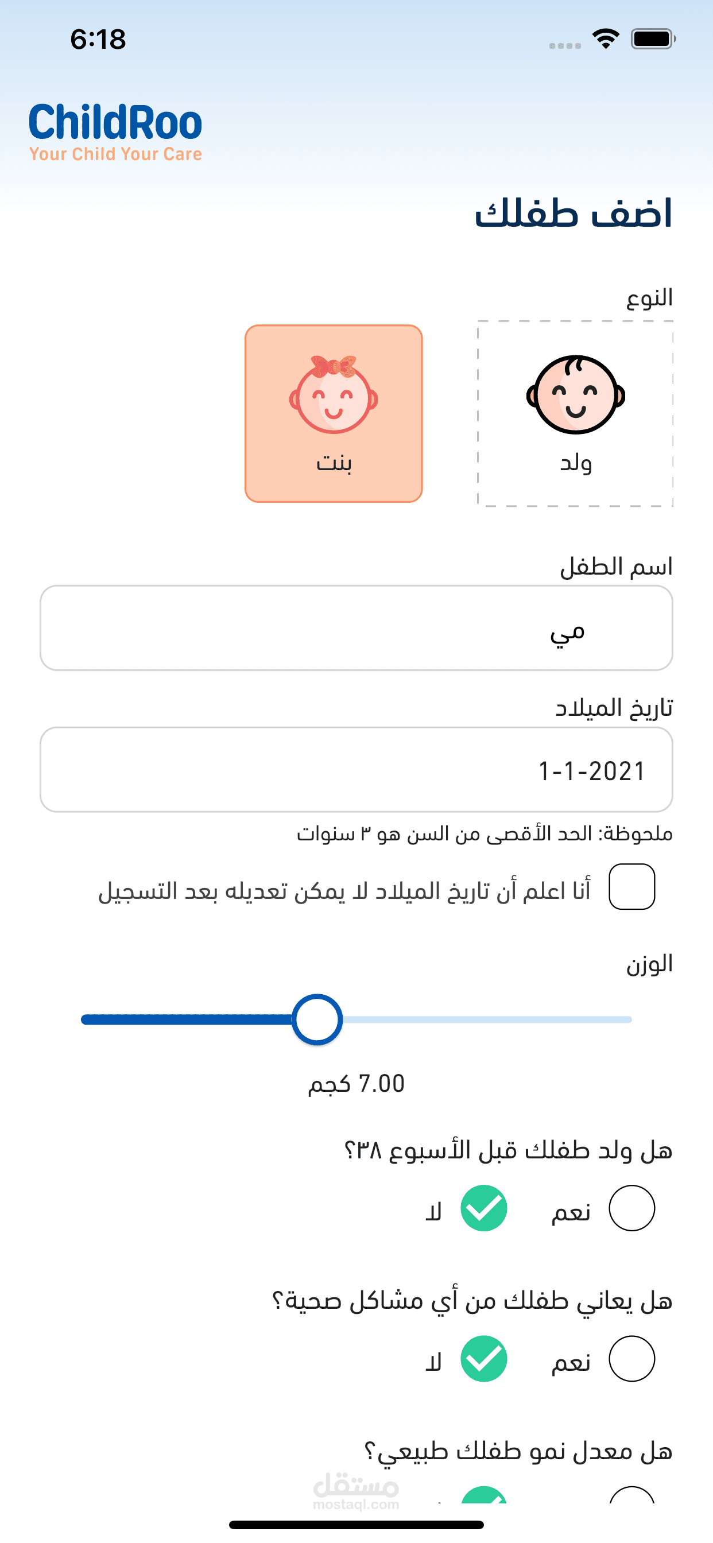Select نعم for born before week 38
The width and height of the screenshot is (713, 1543).
(x=631, y=1208)
